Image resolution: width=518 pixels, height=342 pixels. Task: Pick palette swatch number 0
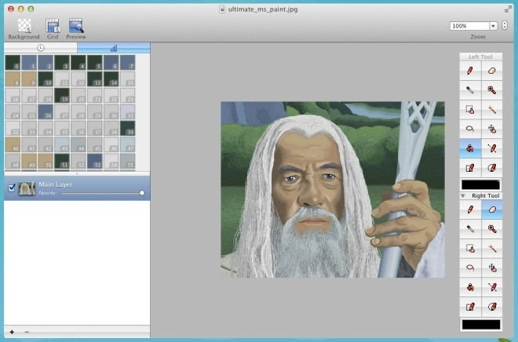pos(13,63)
